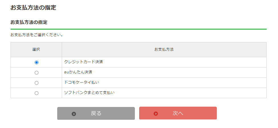278x128 pixels.
Task: Click the dark arrow icon on 戻る button
Action: 74,113
